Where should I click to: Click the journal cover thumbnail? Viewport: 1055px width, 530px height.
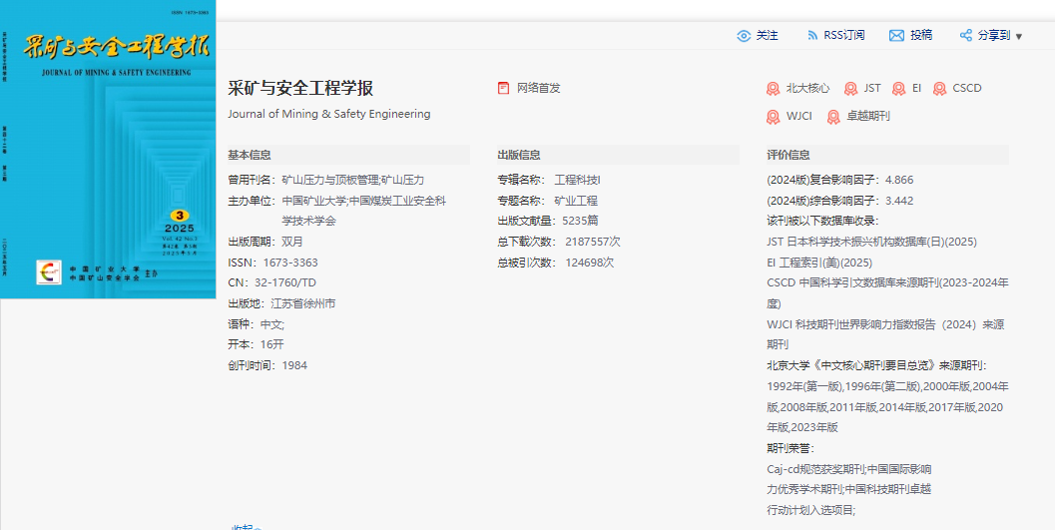tap(108, 150)
